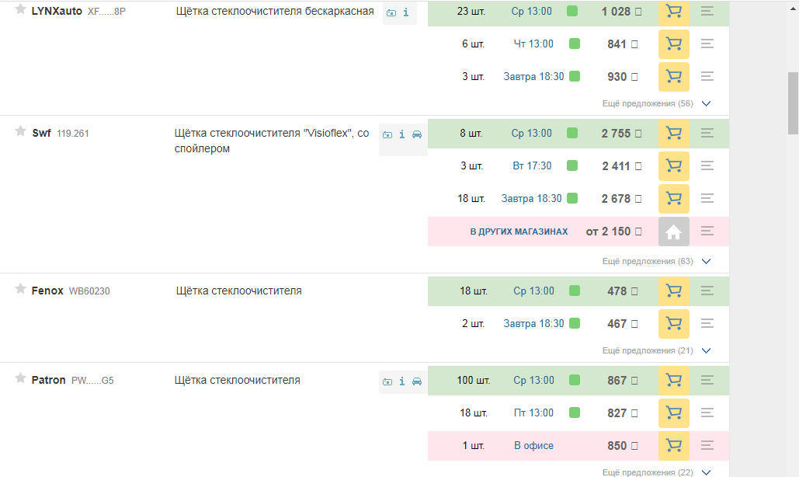Screen dimensions: 799x477
Task: Expand more offers (56) for LYNXauto
Action: (x=656, y=103)
